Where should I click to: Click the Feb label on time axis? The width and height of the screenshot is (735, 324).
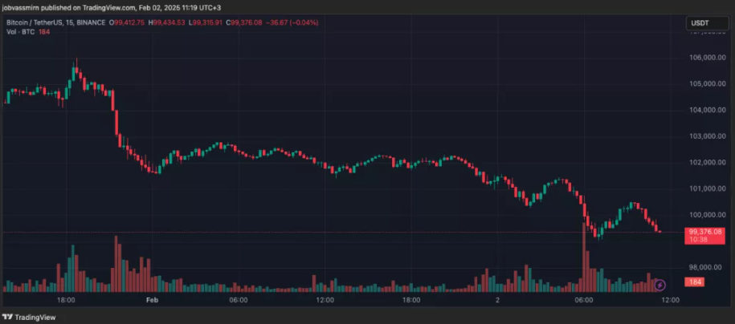(x=152, y=300)
